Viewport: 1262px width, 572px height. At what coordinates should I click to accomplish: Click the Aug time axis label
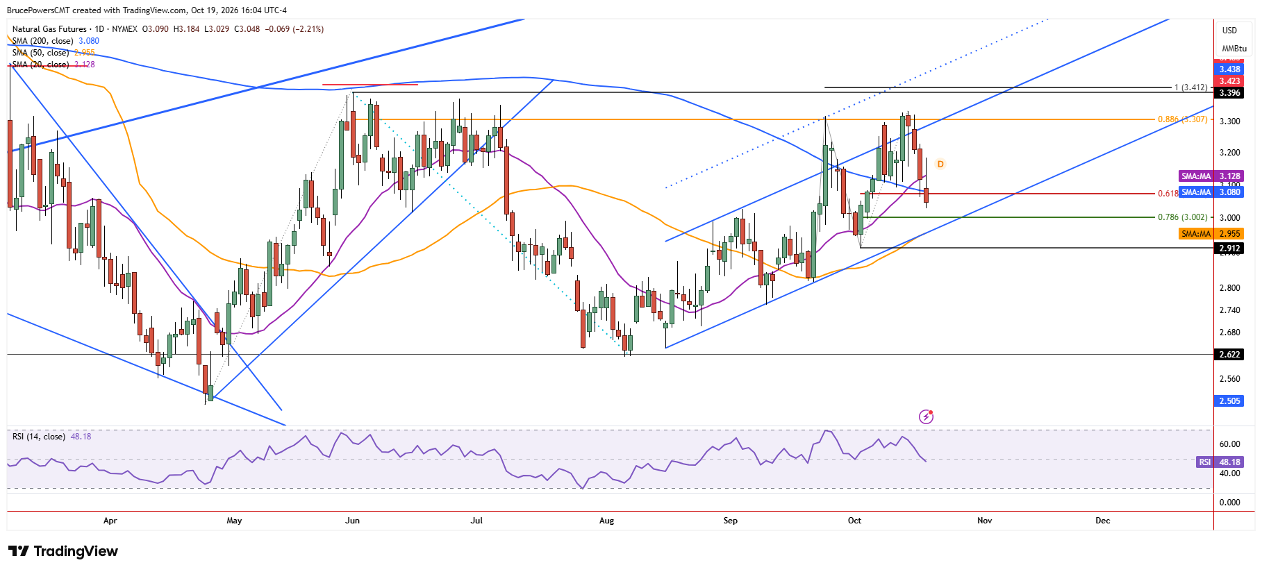[606, 521]
